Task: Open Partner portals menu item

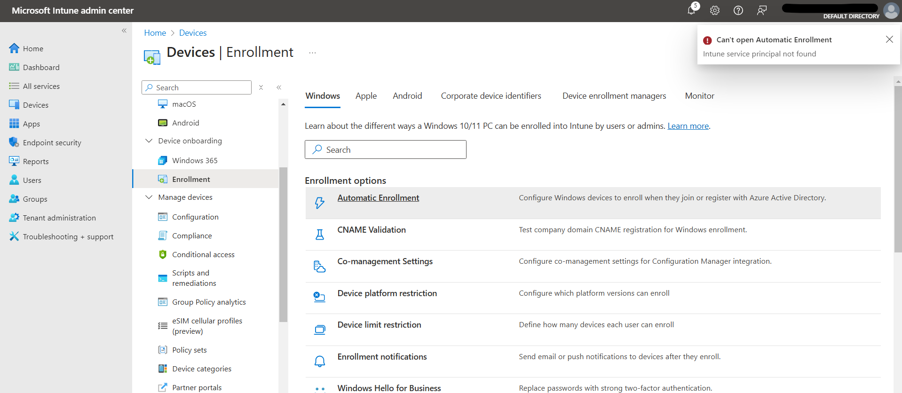Action: tap(197, 387)
